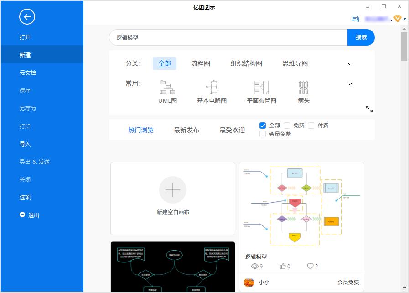This screenshot has height=293, width=409.
Task: Click the plus icon on 新建空白画布
Action: 173,189
